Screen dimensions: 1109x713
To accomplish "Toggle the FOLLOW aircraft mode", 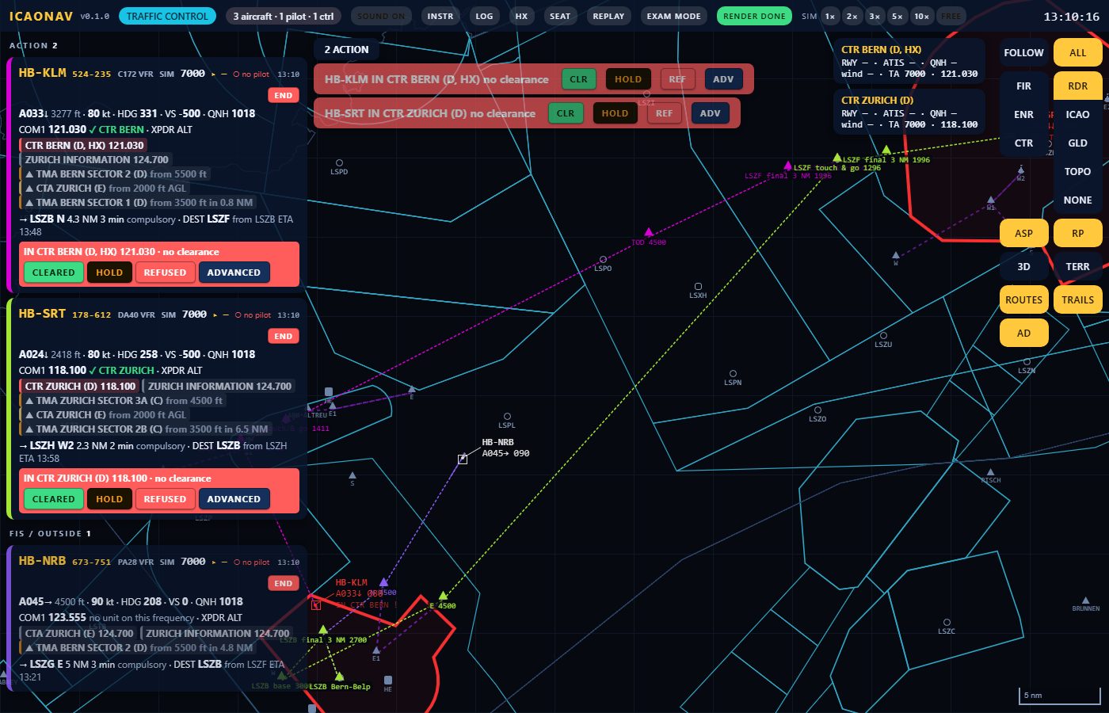I will [1023, 53].
